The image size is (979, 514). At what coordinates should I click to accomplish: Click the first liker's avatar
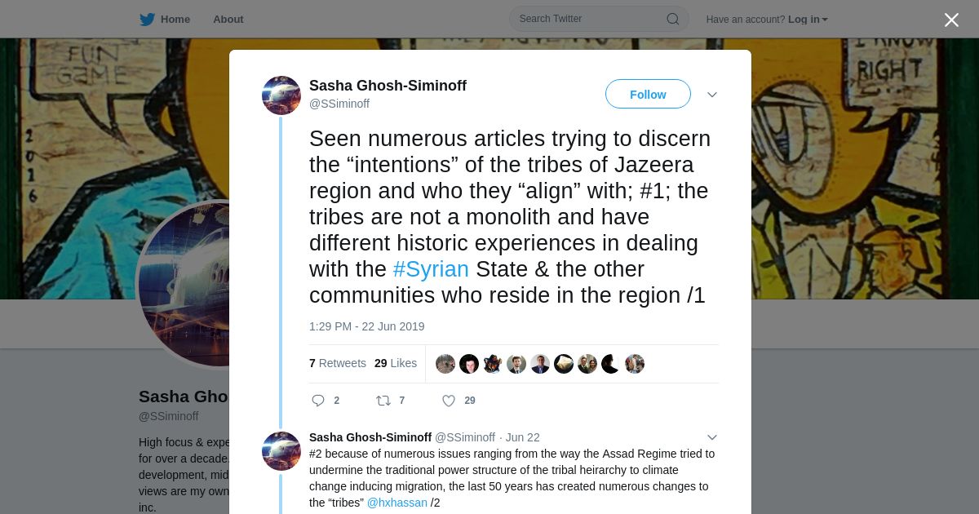445,364
